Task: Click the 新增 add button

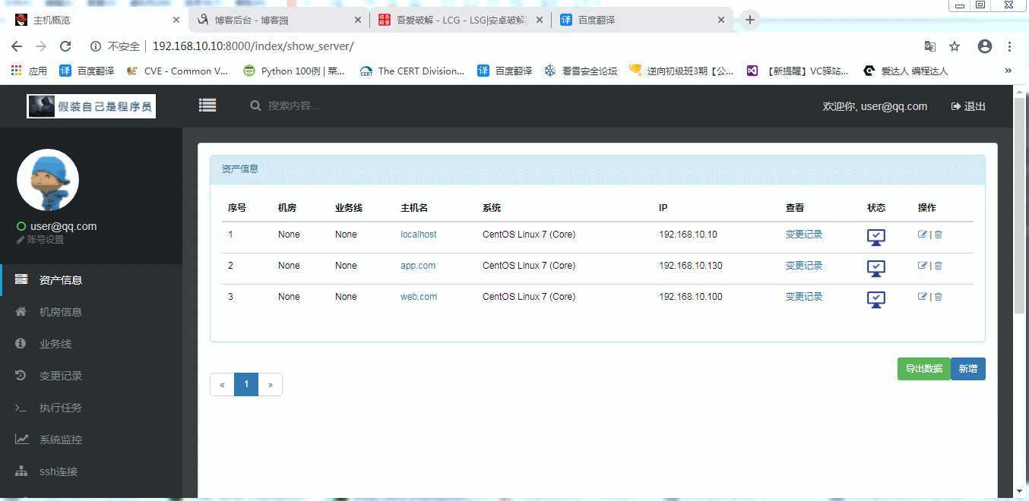Action: coord(968,369)
